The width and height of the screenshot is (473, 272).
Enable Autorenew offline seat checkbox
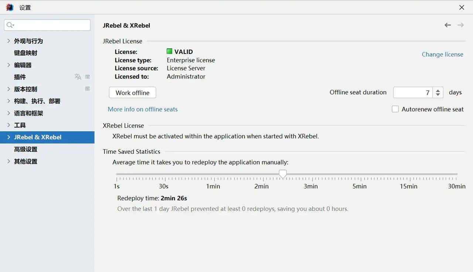coord(395,109)
